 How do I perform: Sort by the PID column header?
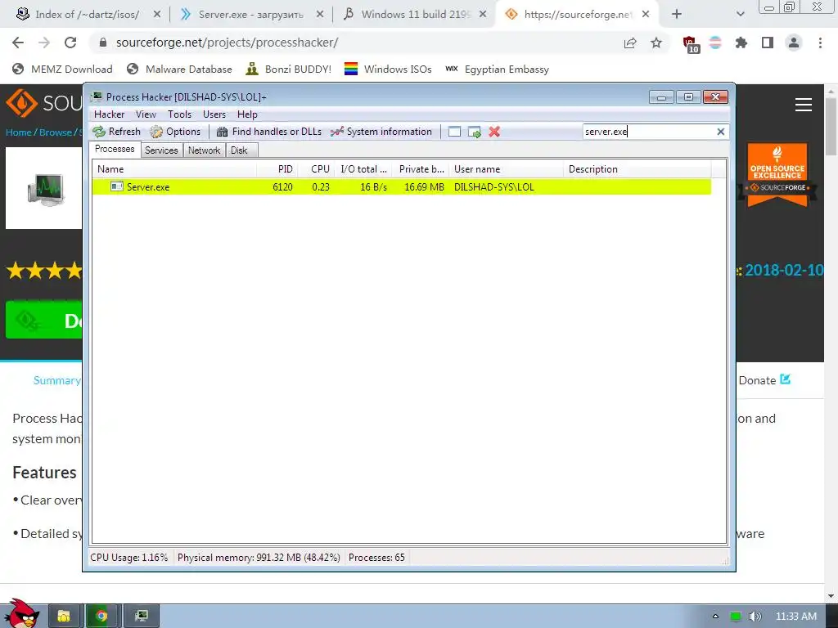(x=277, y=169)
